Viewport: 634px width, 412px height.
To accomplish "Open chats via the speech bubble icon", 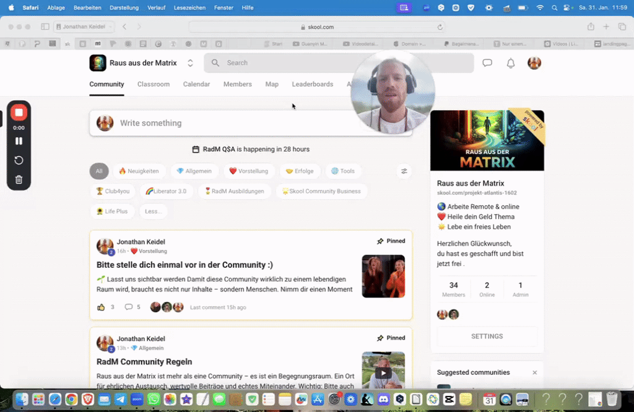I will pyautogui.click(x=487, y=62).
